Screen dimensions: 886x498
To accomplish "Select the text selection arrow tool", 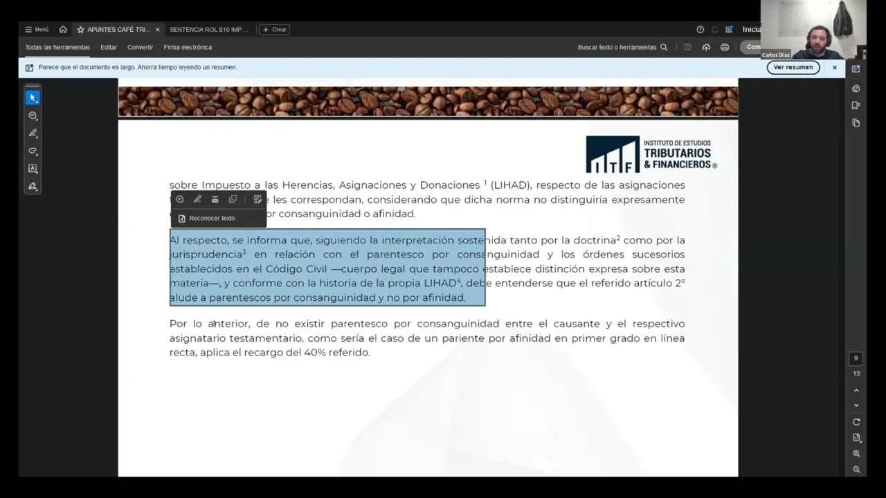I will (x=33, y=97).
